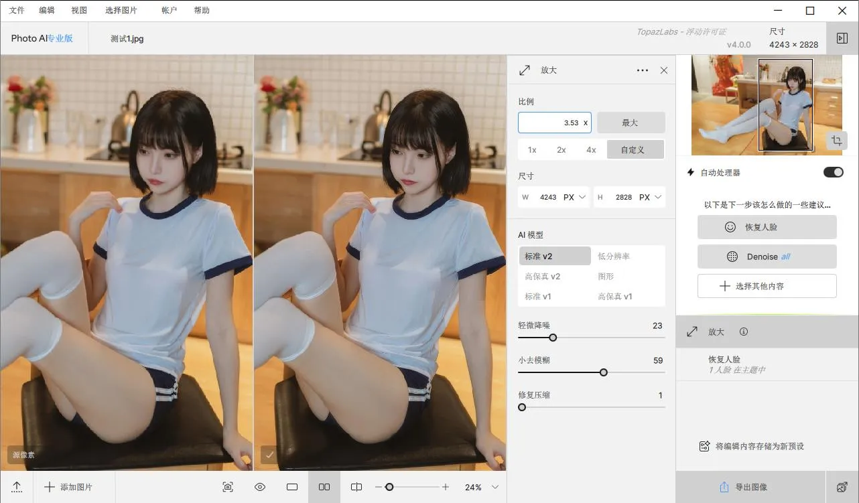Open the three-dots menu in upscale panel
Viewport: 859px width, 503px height.
click(642, 70)
